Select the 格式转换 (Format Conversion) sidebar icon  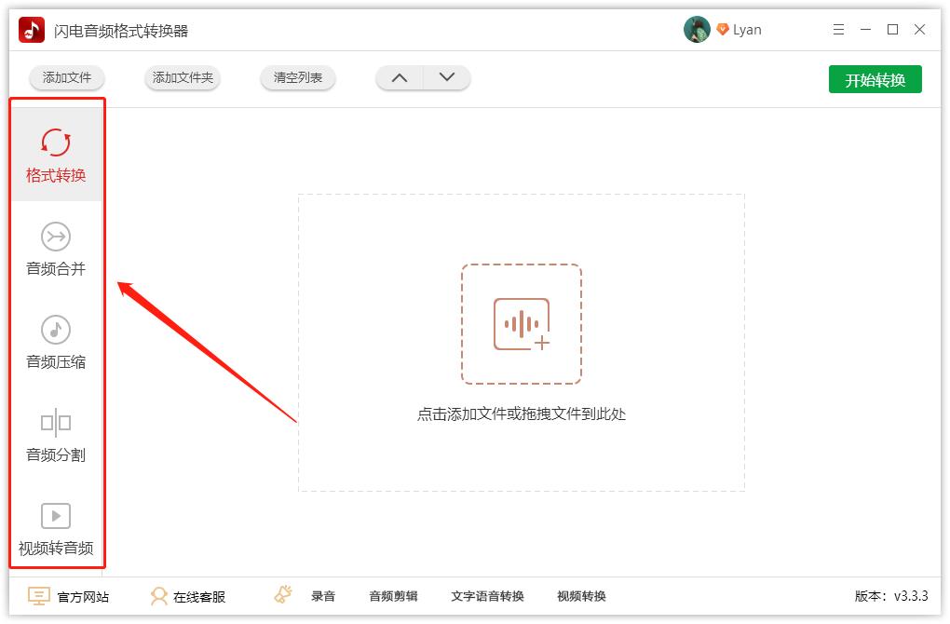tap(56, 149)
